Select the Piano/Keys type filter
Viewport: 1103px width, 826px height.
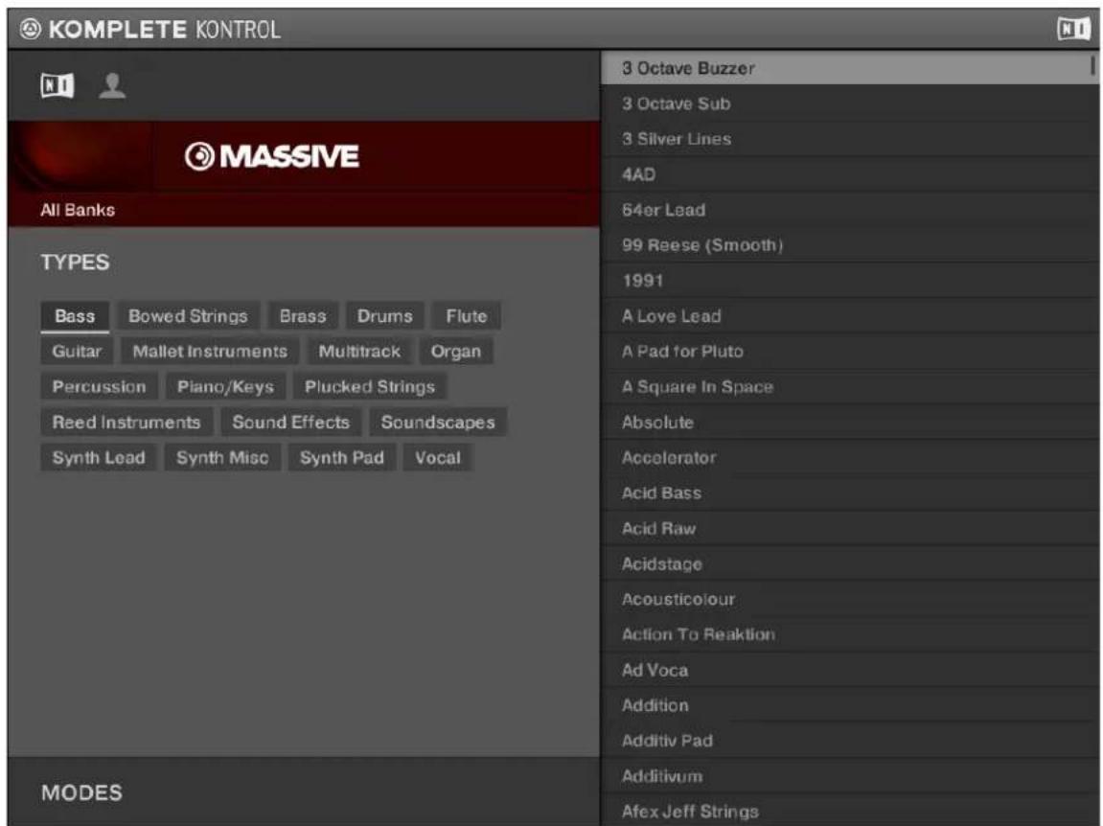click(225, 386)
